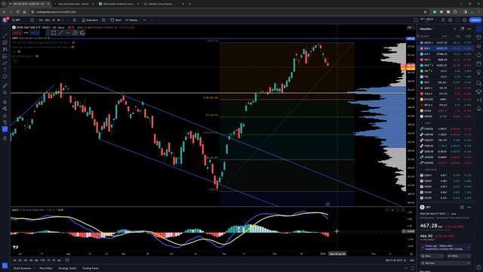
Task: Click the trash remove drawings icon
Action: coord(5,138)
